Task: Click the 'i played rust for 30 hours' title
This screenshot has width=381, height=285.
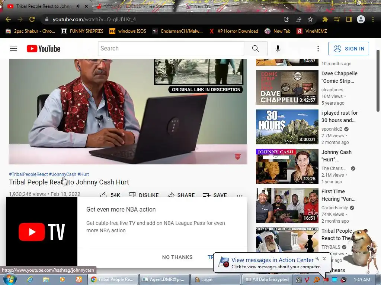Action: [x=339, y=116]
